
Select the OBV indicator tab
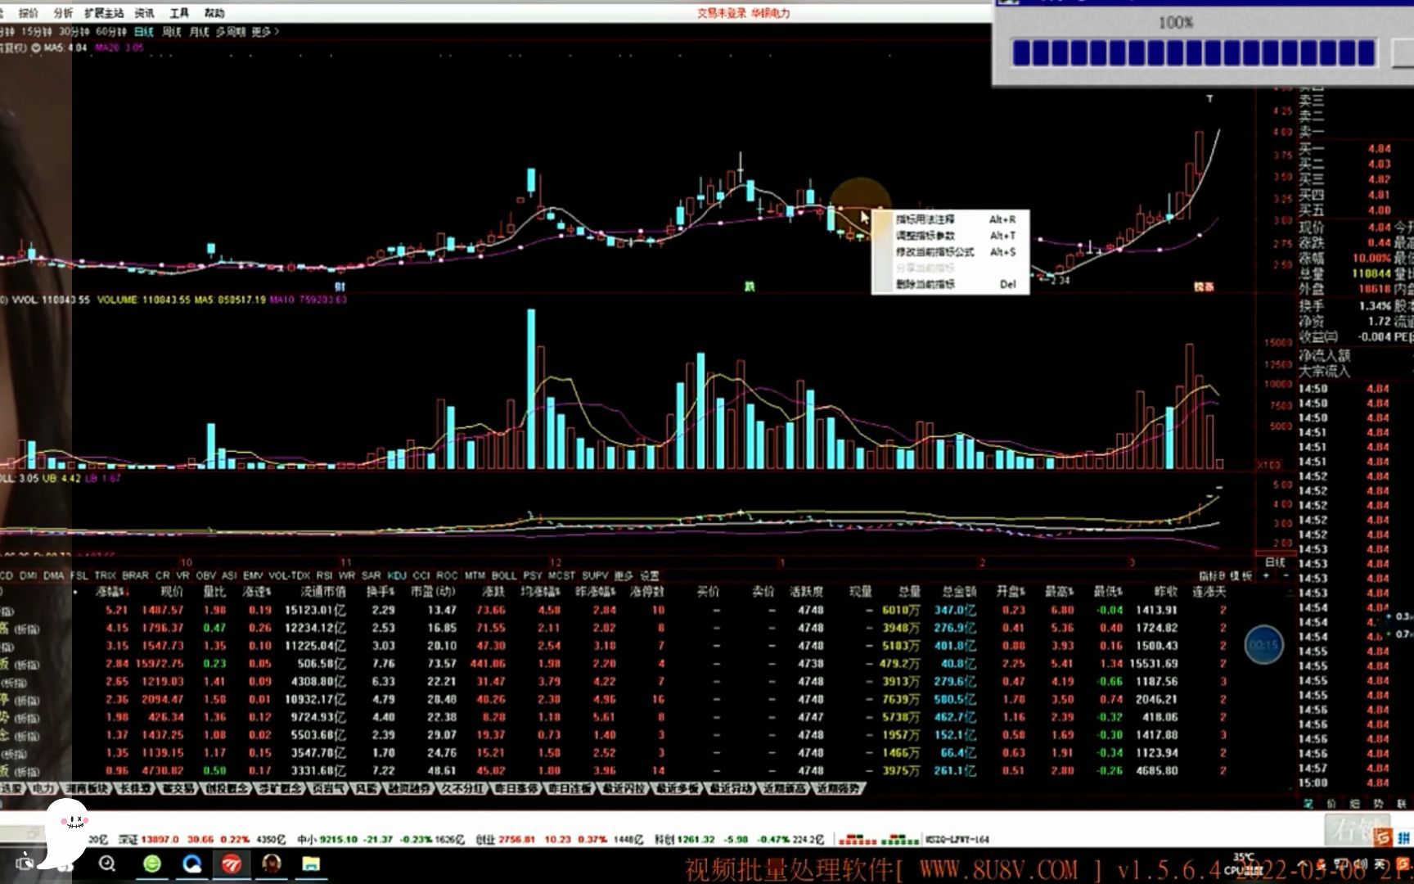click(206, 575)
